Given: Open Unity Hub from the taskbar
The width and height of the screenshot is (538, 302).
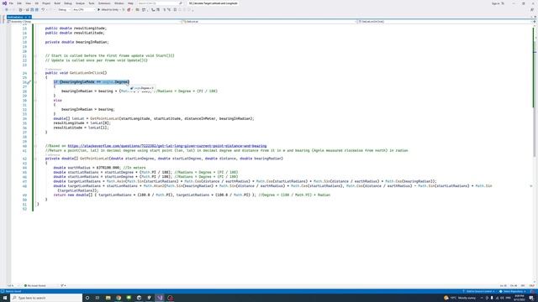Looking at the screenshot, I should pos(139,298).
